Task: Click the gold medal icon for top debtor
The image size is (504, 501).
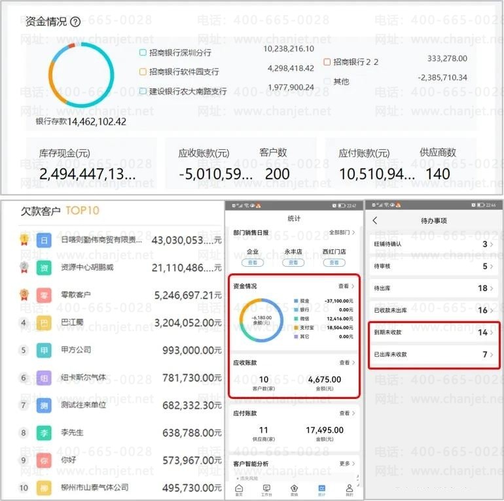Action: coord(24,239)
